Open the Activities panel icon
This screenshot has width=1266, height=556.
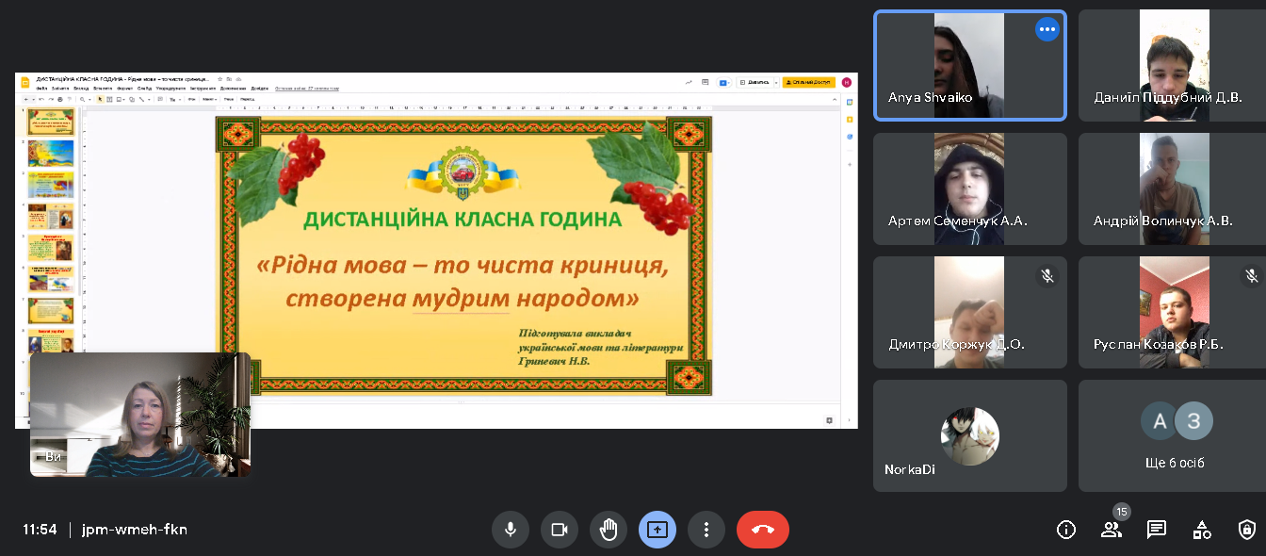1202,530
